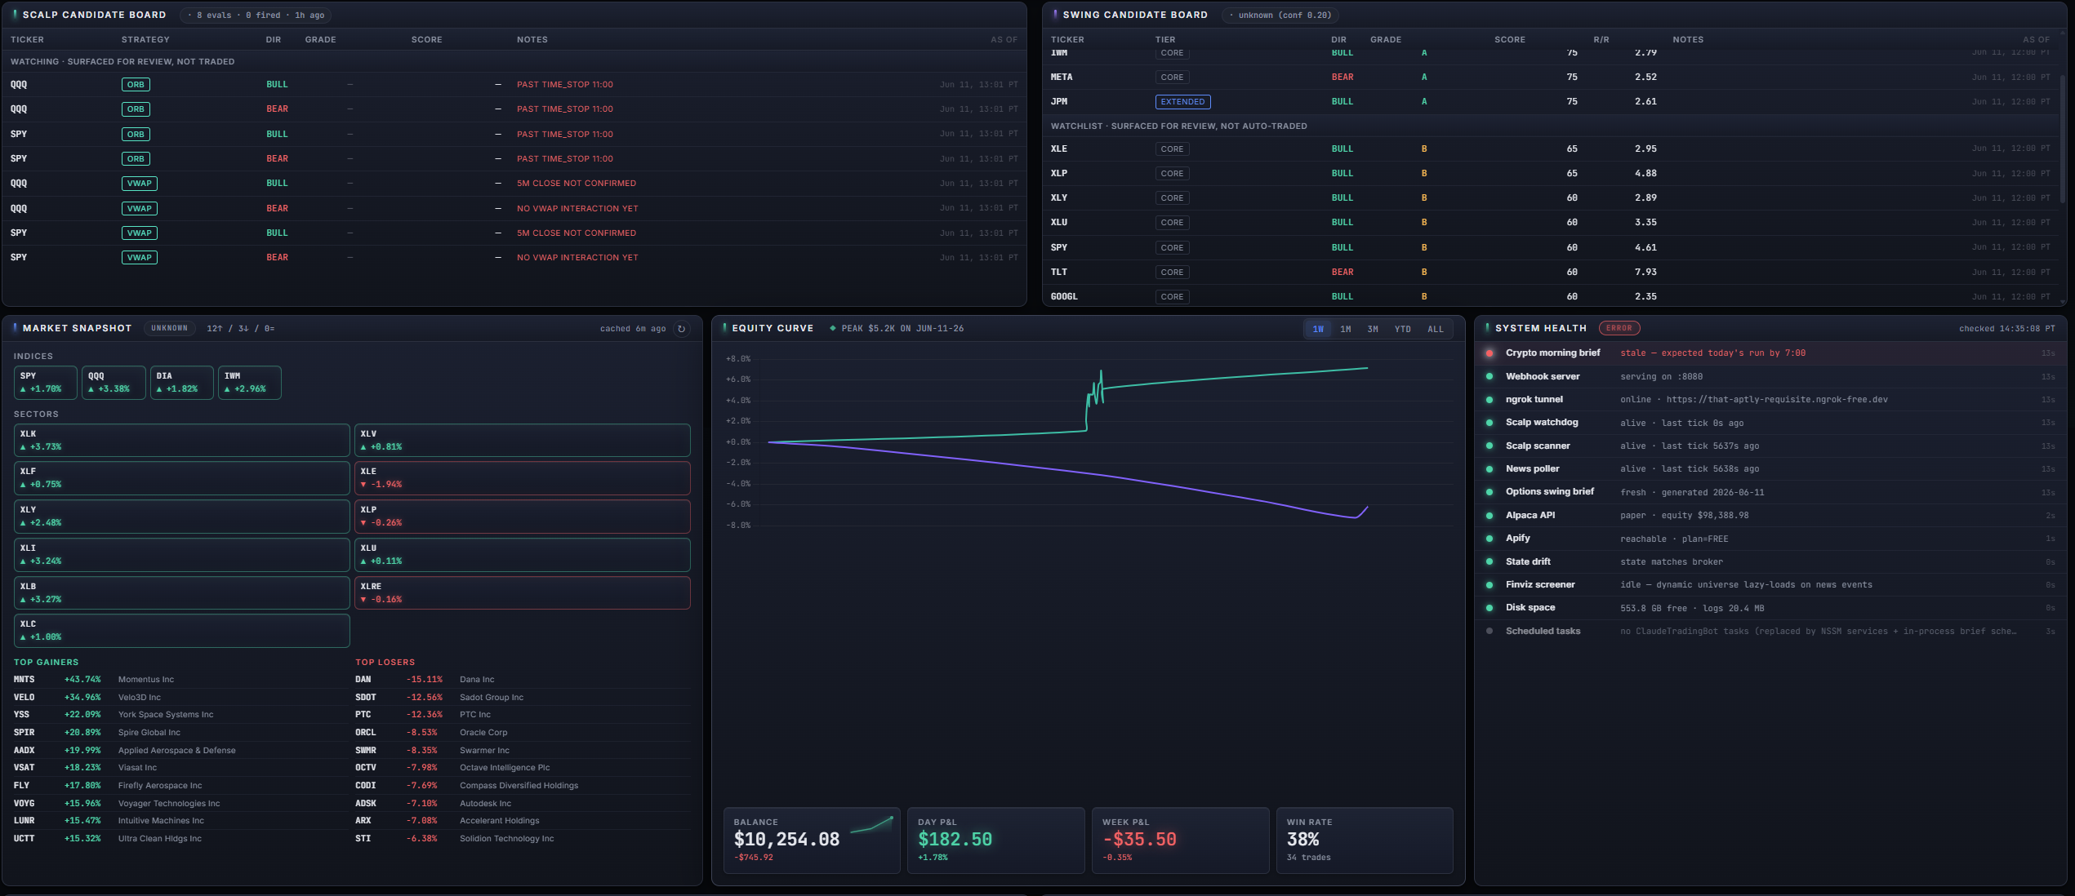This screenshot has height=896, width=2075.
Task: Click the WIN RATE 38% card
Action: [1365, 841]
